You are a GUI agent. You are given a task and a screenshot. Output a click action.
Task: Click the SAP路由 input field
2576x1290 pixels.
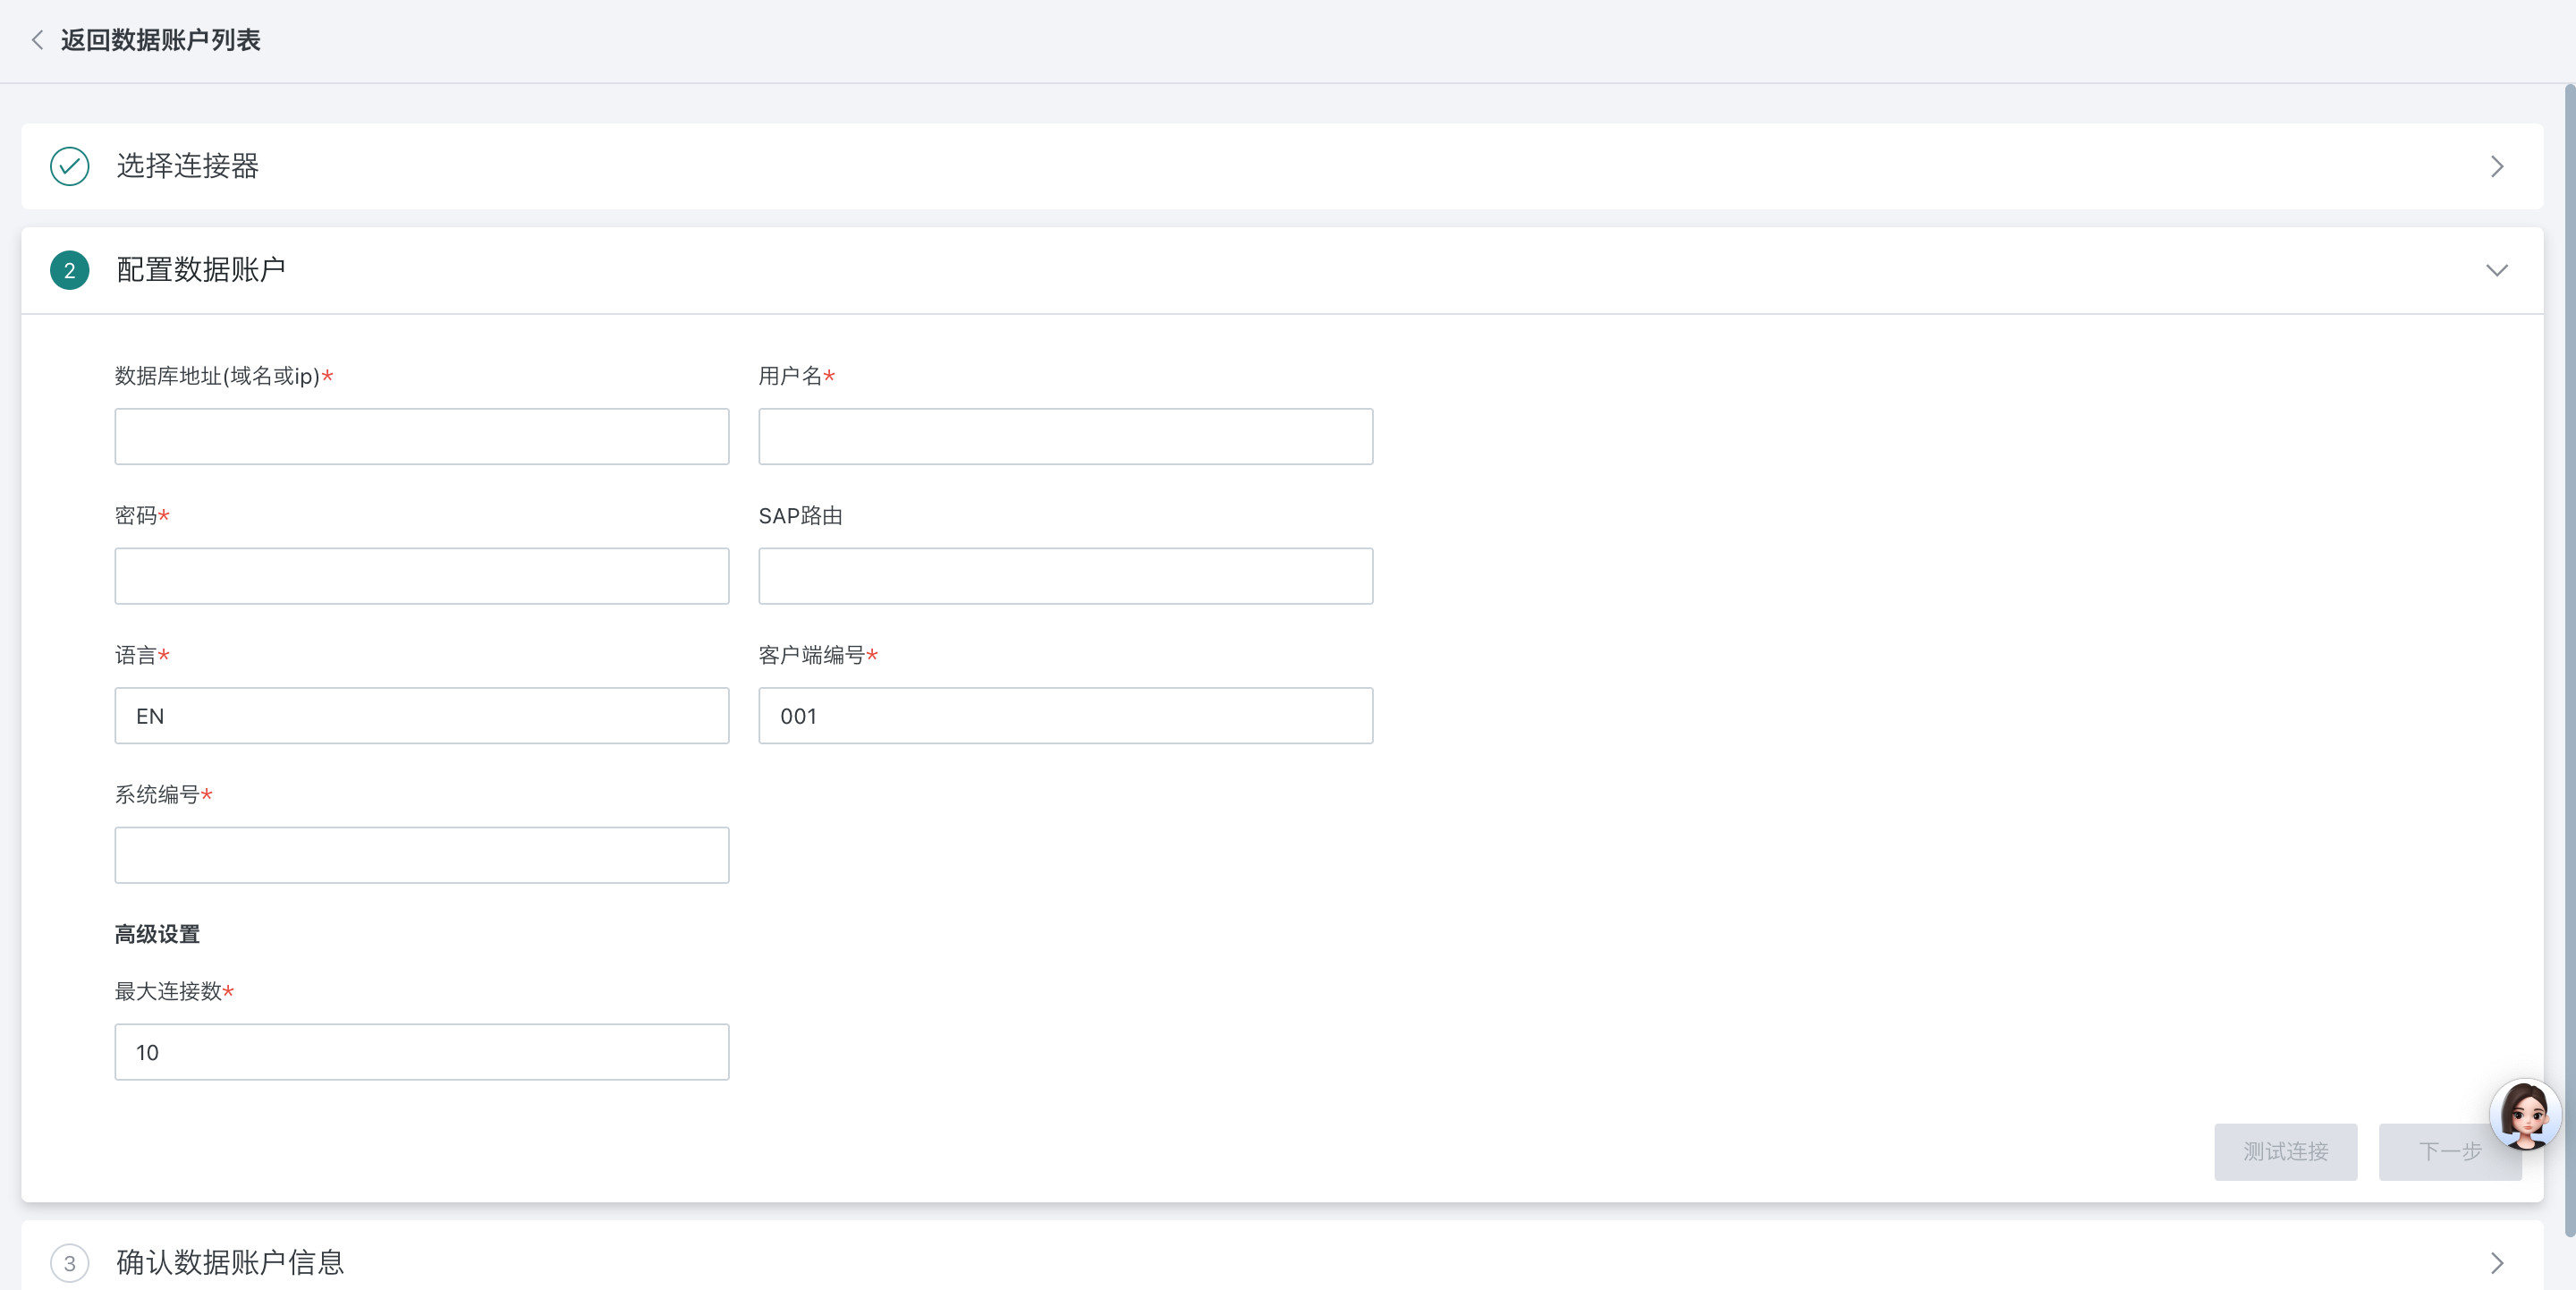[1065, 576]
